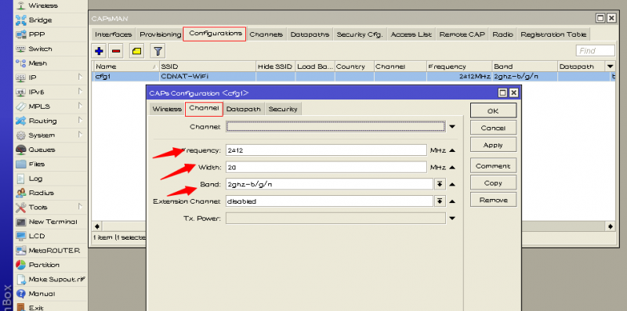Open the Access List tab
627x311 pixels.
point(411,34)
